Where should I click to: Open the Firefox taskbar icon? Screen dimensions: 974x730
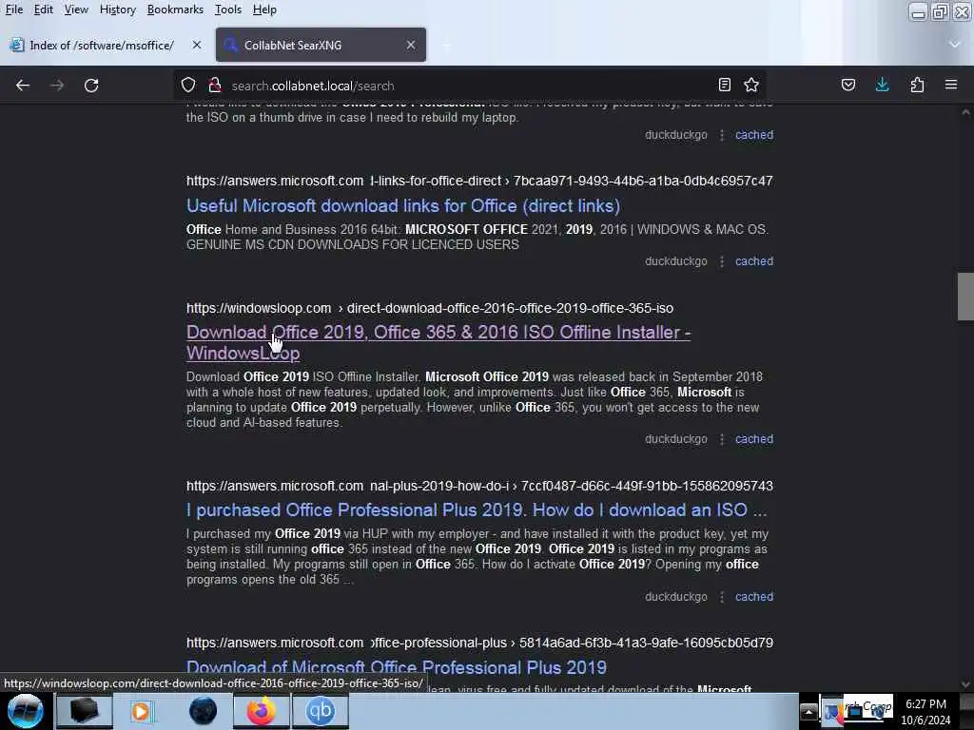[262, 711]
